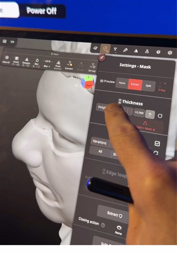Open the cube material icon in top toolbar

coord(158,52)
